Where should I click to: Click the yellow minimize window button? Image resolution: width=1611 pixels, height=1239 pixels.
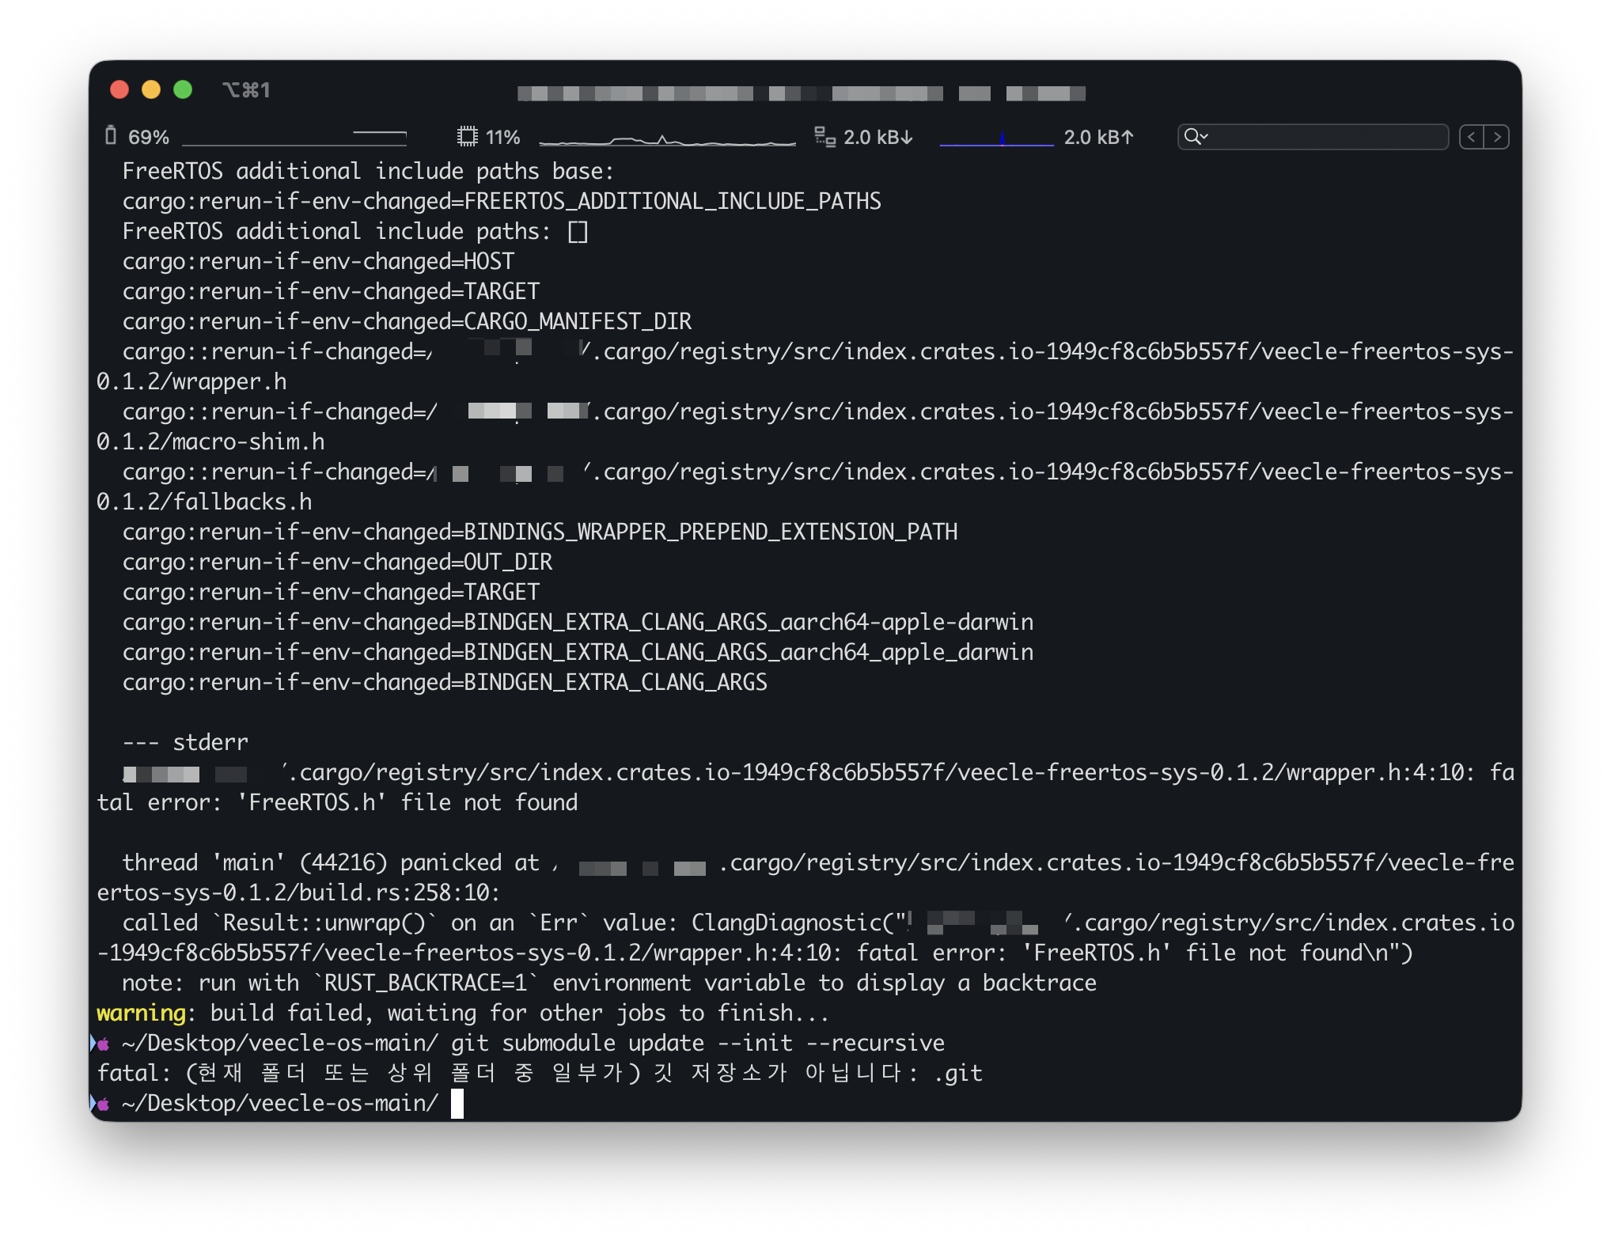(151, 90)
